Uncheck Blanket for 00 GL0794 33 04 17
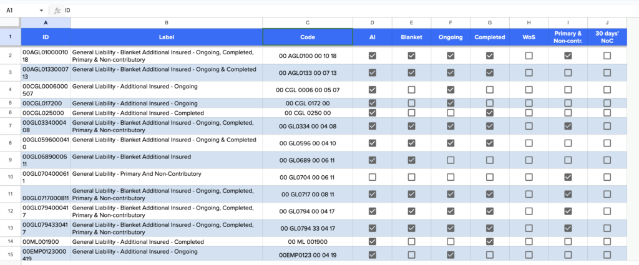639x265 pixels. [x=411, y=228]
